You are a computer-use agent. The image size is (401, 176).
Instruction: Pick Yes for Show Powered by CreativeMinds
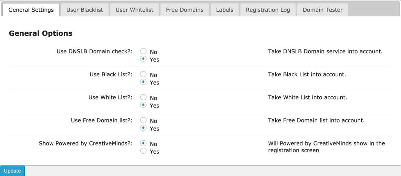click(x=143, y=151)
